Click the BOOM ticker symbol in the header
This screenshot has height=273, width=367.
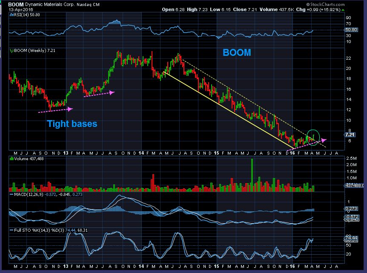click(x=16, y=4)
